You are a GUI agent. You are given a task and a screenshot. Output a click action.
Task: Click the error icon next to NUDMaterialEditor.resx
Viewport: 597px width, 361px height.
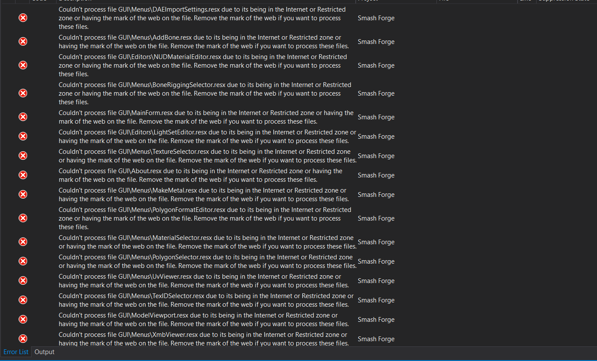click(x=22, y=65)
